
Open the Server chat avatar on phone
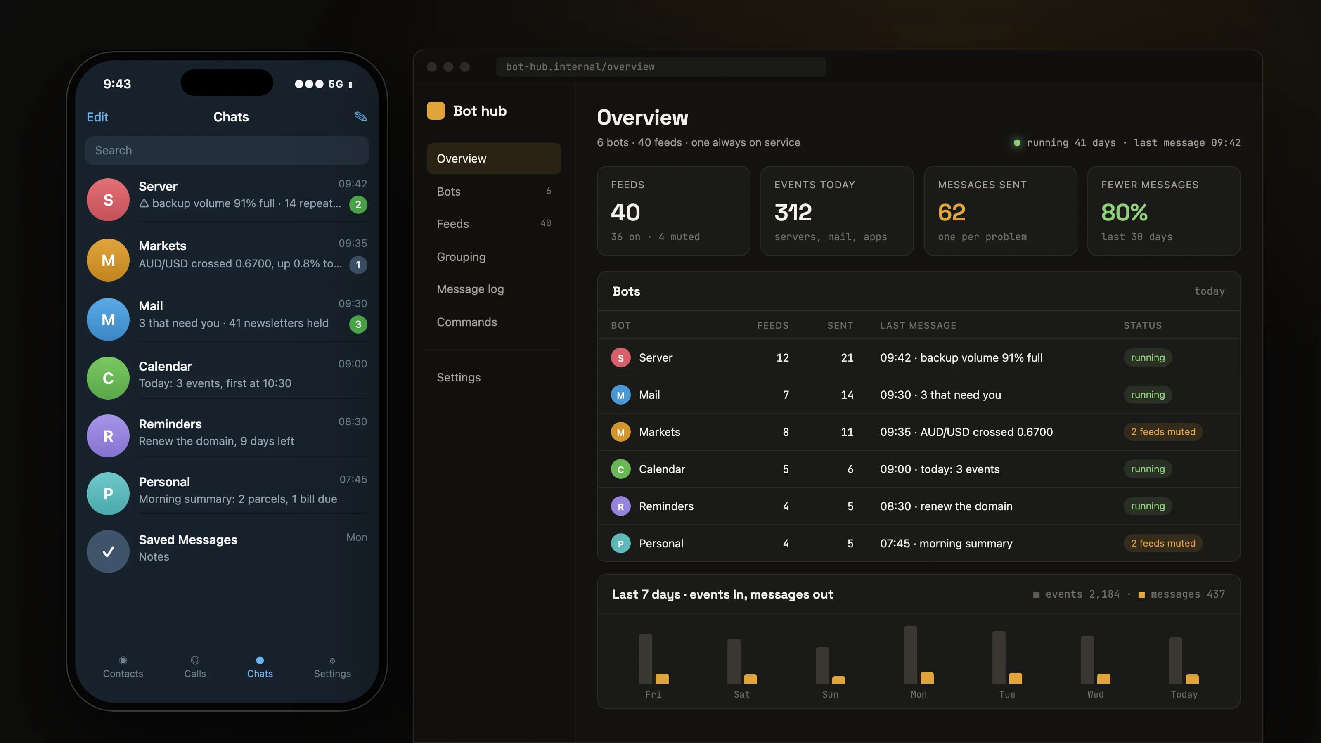(108, 199)
